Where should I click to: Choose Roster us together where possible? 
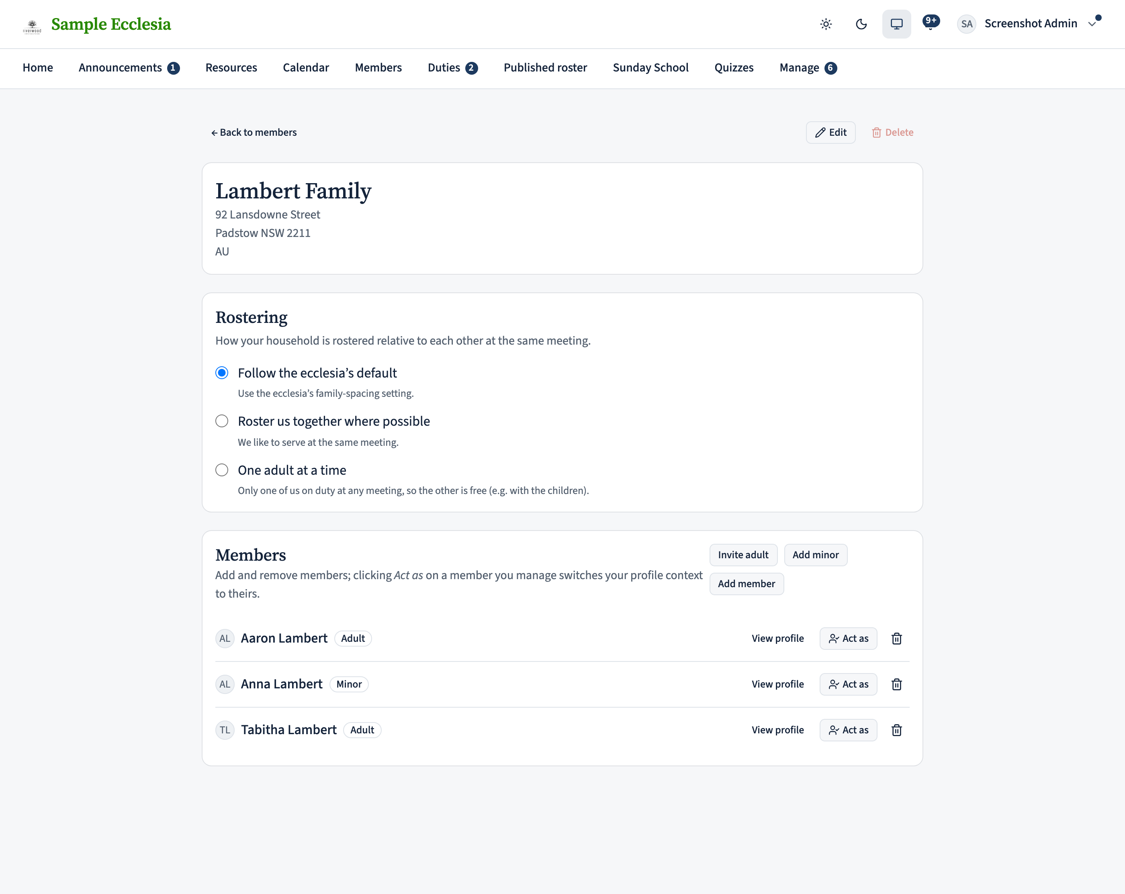[222, 421]
